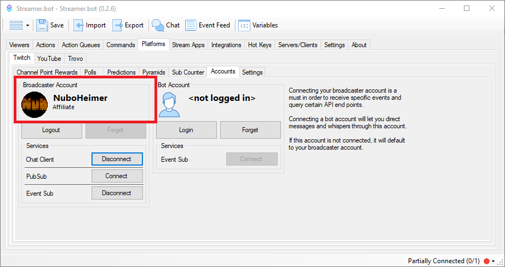The image size is (505, 267).
Task: Click the NuboHeimer broadcaster avatar
Action: point(35,105)
